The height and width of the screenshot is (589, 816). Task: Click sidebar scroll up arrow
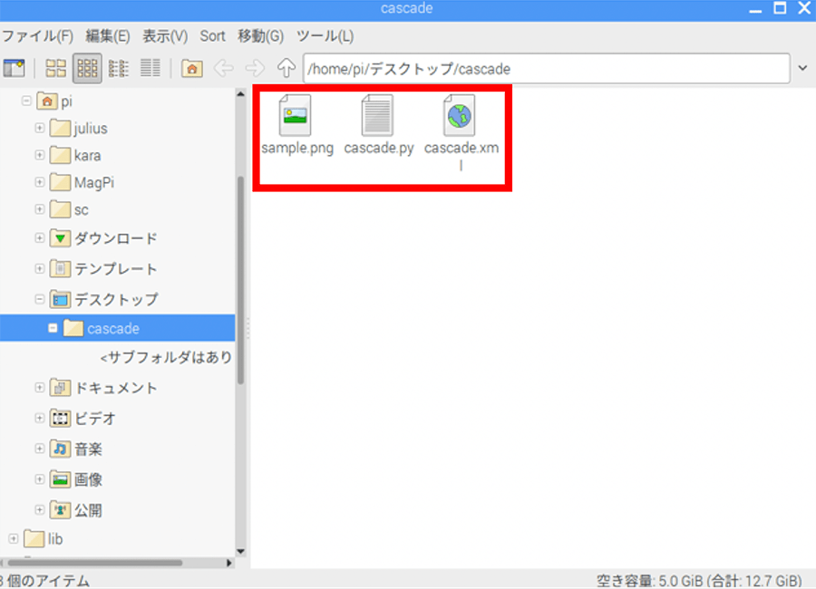click(240, 94)
